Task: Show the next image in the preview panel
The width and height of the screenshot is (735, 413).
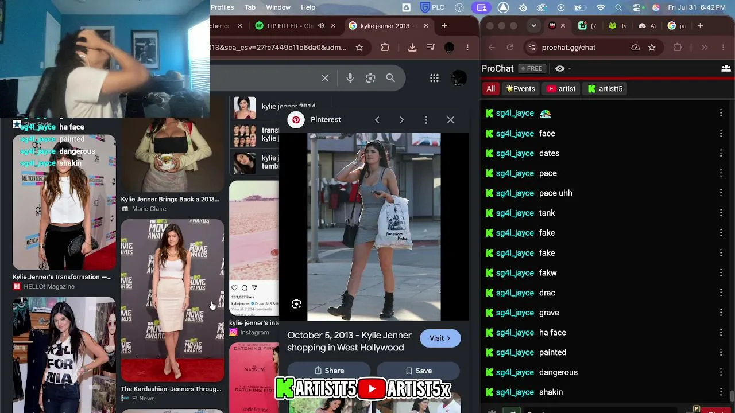Action: pos(401,120)
